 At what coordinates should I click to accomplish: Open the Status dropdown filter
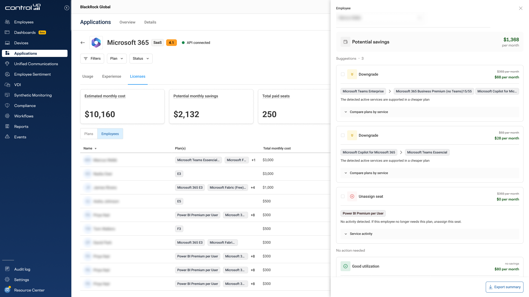tap(141, 59)
